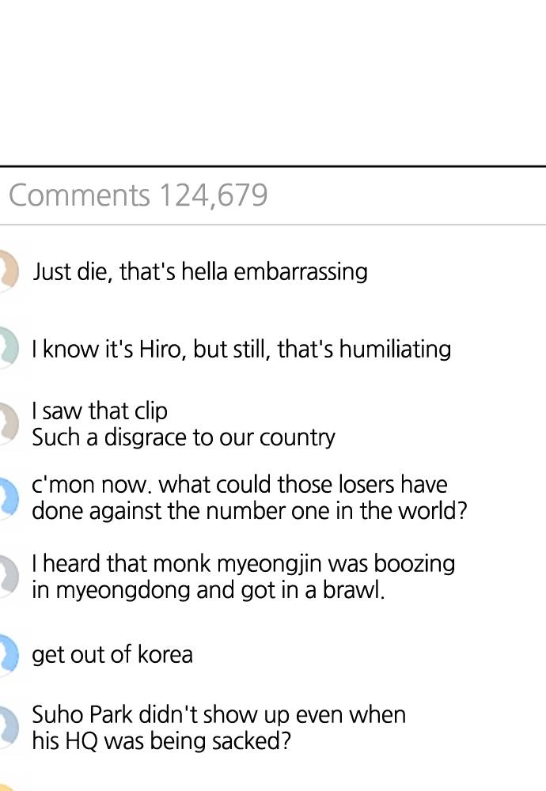Select comment about number one in the world
The image size is (546, 791).
tap(249, 498)
